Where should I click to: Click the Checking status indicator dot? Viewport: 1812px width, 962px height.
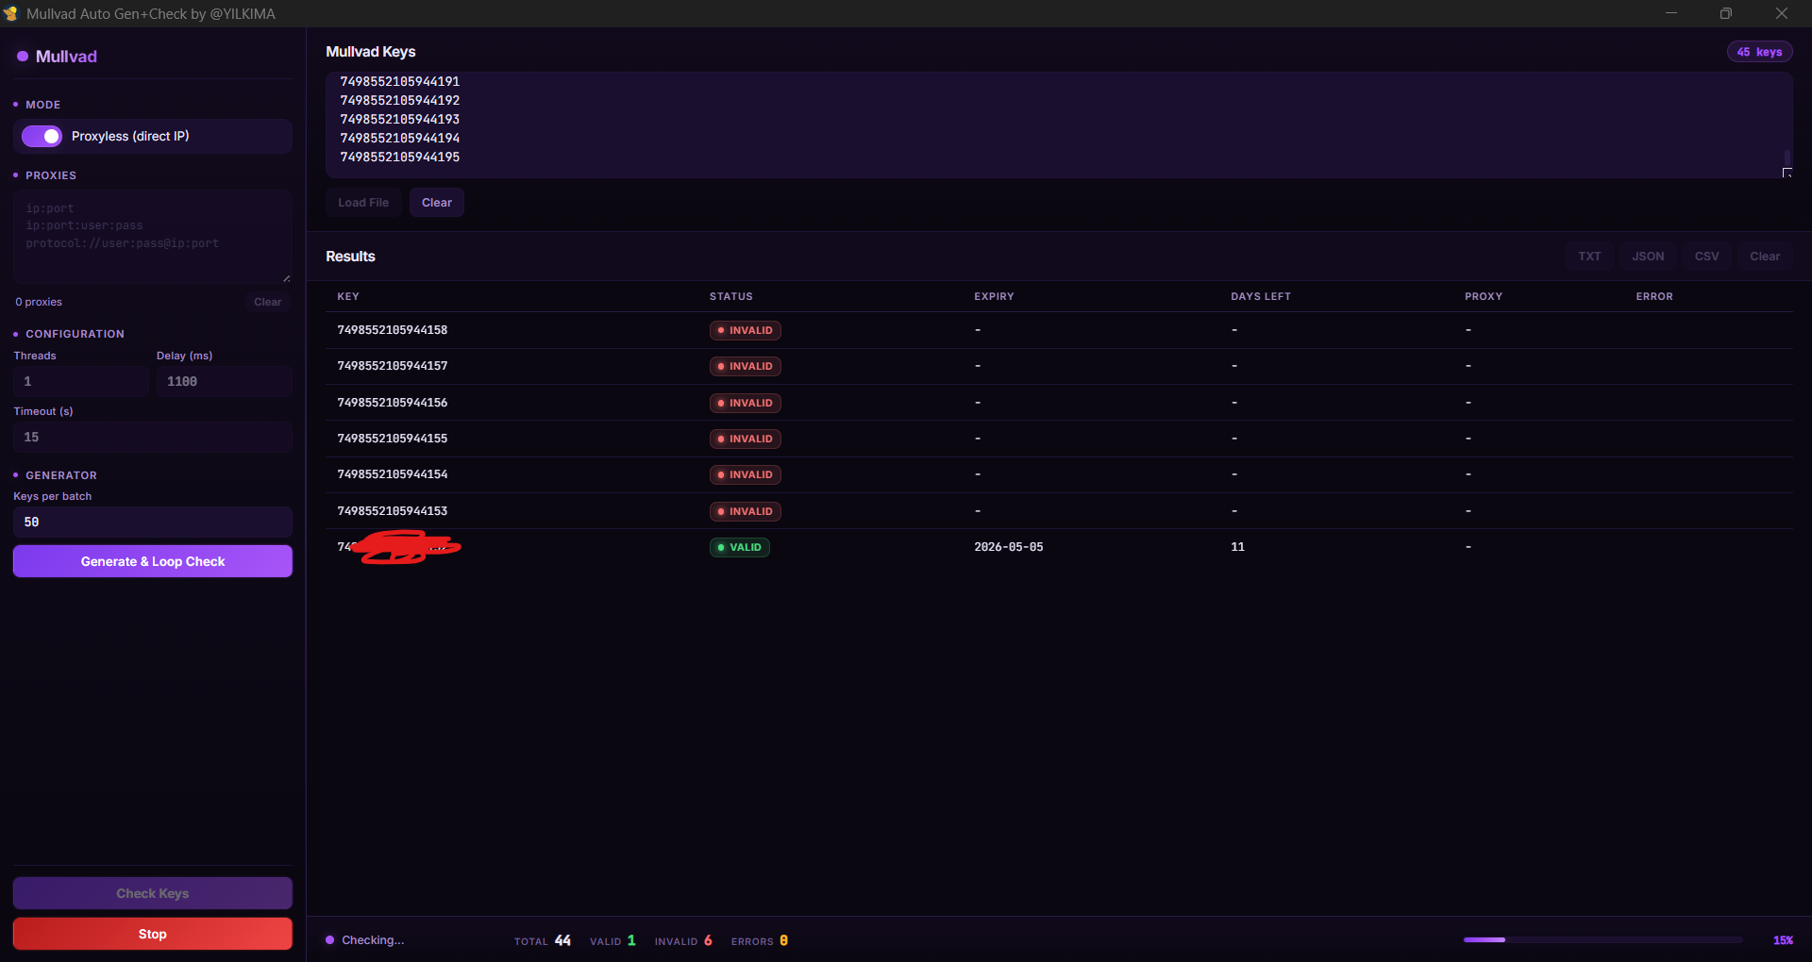(330, 940)
